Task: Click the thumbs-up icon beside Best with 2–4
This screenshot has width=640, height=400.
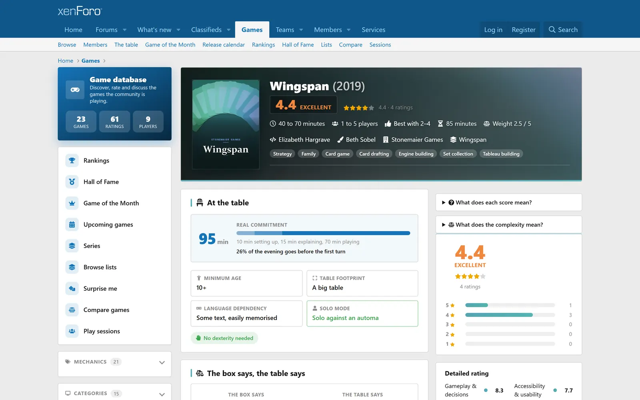Action: point(388,124)
